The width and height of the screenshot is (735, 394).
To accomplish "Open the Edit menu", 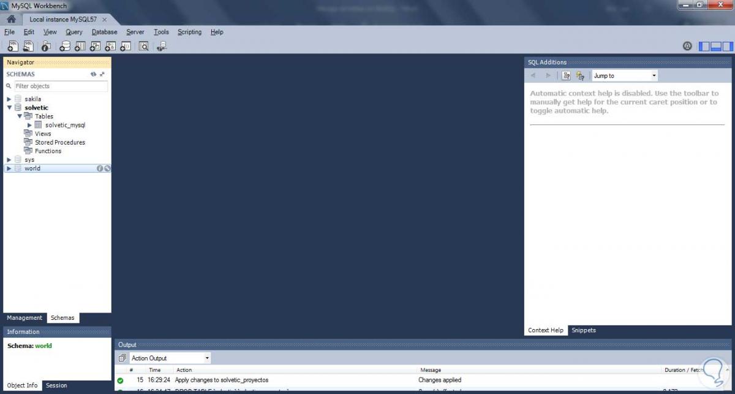I will pos(29,32).
